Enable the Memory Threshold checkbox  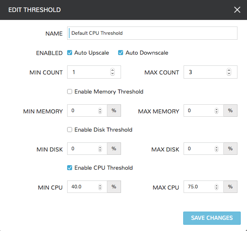(70, 91)
